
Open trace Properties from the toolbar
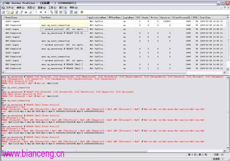pos(21,12)
